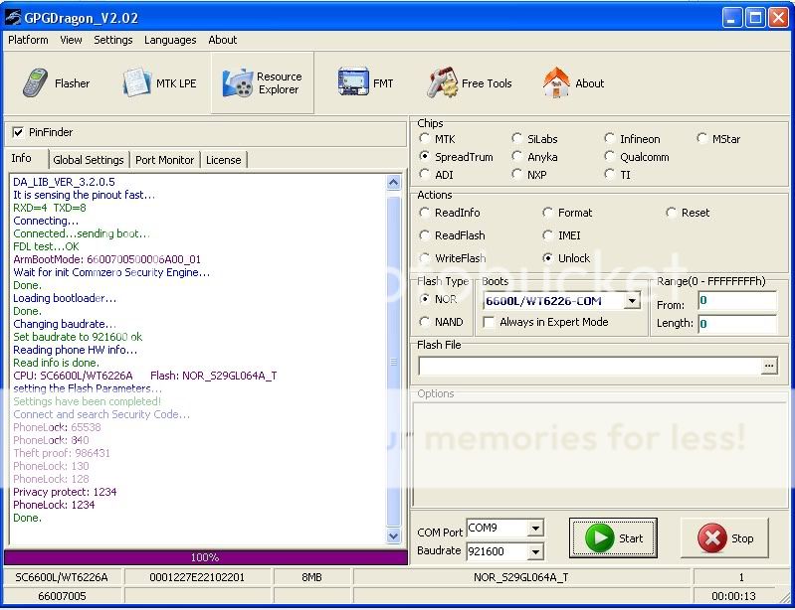Image resolution: width=795 pixels, height=610 pixels.
Task: Open the Free Tools section
Action: click(469, 83)
